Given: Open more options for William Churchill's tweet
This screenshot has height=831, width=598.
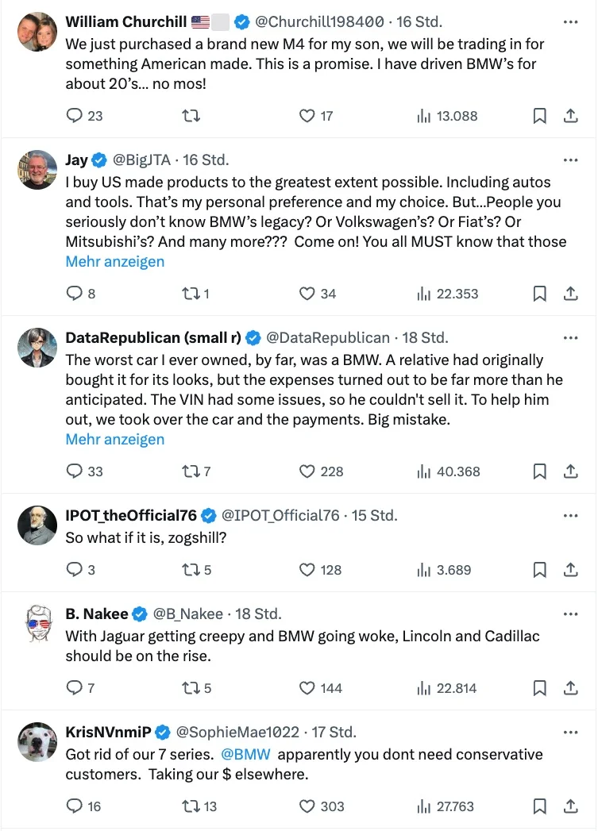Looking at the screenshot, I should click(570, 21).
